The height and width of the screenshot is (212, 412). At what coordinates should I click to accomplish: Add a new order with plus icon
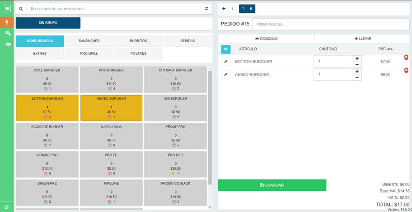point(224,9)
